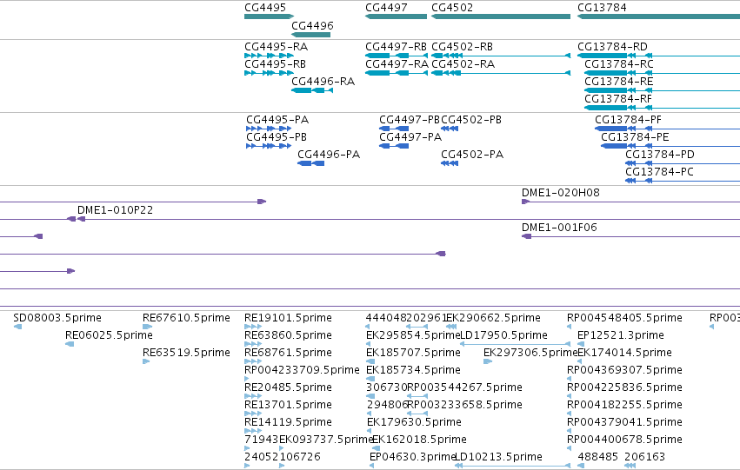The width and height of the screenshot is (740, 470).
Task: Select protein CG13784-PF
Action: click(628, 120)
